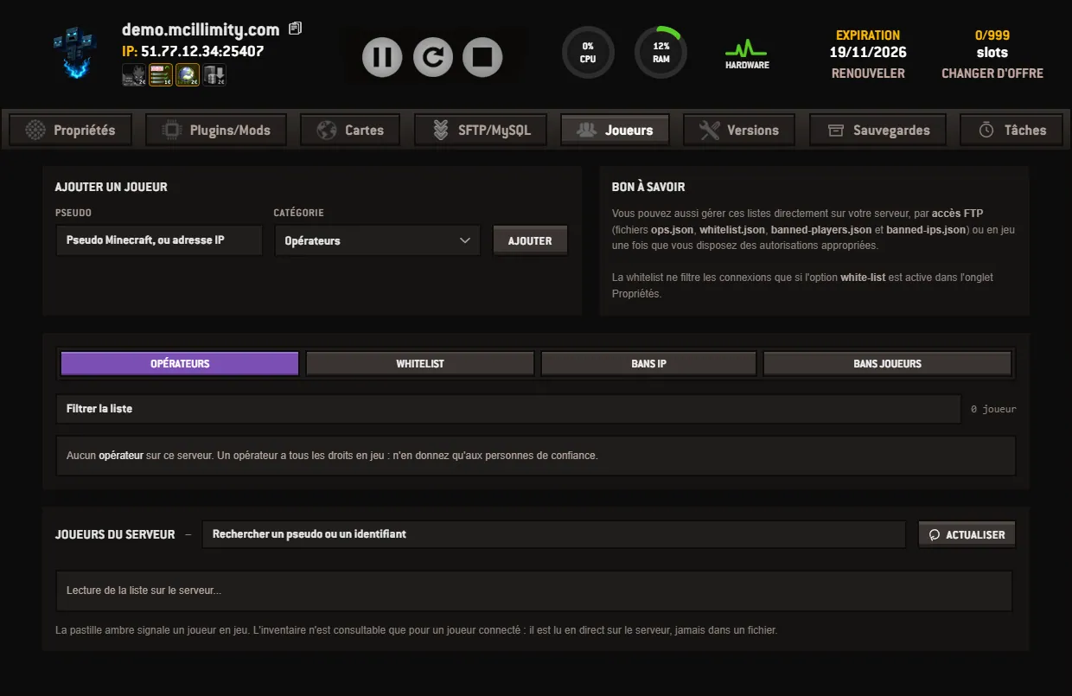Copy the server address demo.mcillimity.com
This screenshot has width=1072, height=696.
(x=296, y=29)
